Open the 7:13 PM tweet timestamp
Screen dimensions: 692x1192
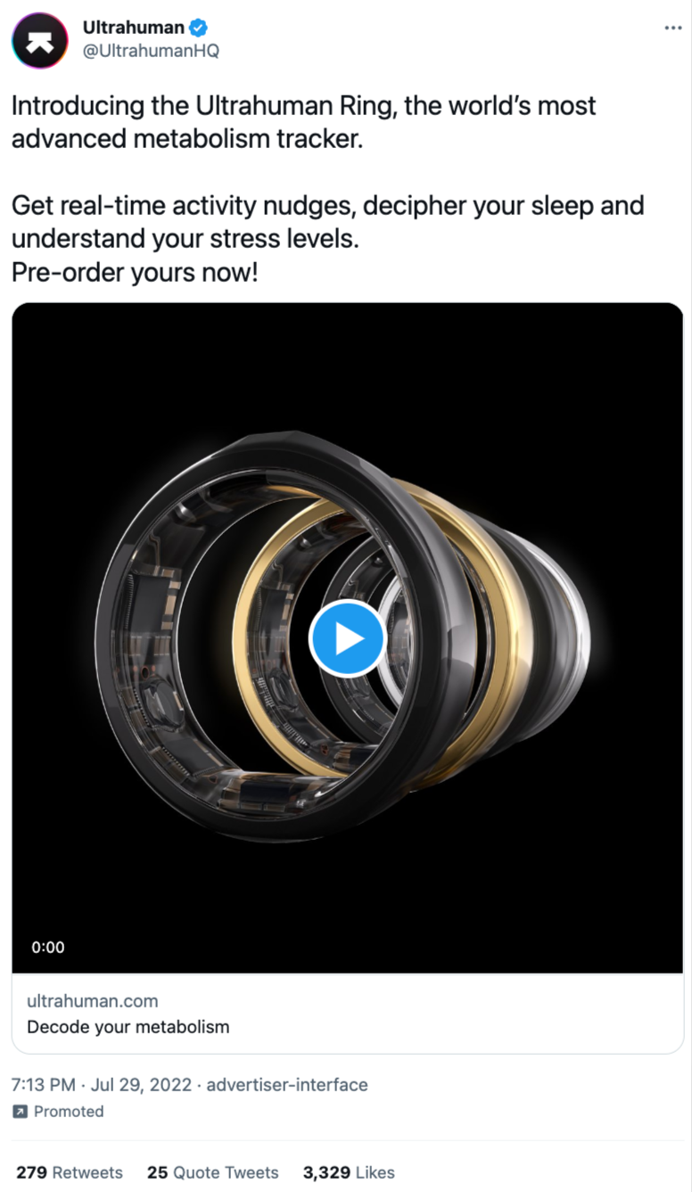pos(44,1085)
